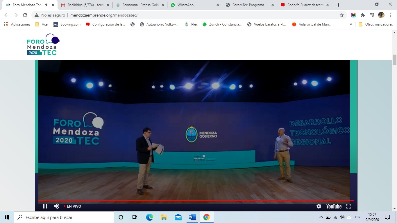Close the ForoMTec-Programa tab
The image size is (397, 223).
tap(272, 5)
